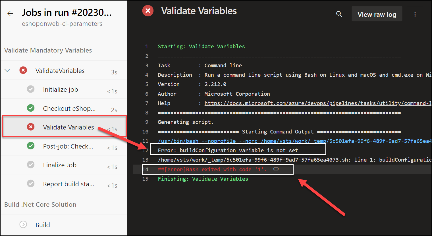This screenshot has height=236, width=432.
Task: Click the View raw log button
Action: pyautogui.click(x=377, y=14)
